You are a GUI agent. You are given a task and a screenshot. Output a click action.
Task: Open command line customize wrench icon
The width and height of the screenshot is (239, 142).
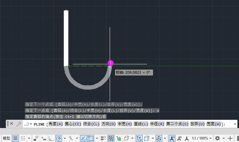pyautogui.click(x=19, y=124)
